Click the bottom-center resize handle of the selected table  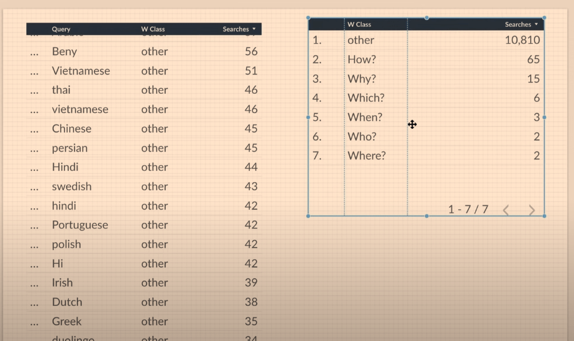(426, 216)
